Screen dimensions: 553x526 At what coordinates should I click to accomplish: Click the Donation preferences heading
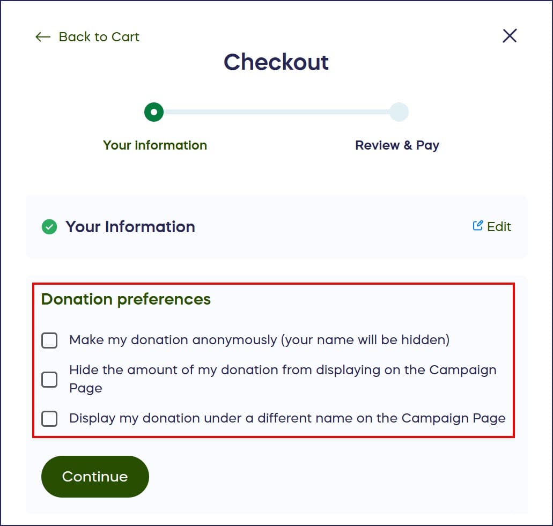tap(126, 299)
